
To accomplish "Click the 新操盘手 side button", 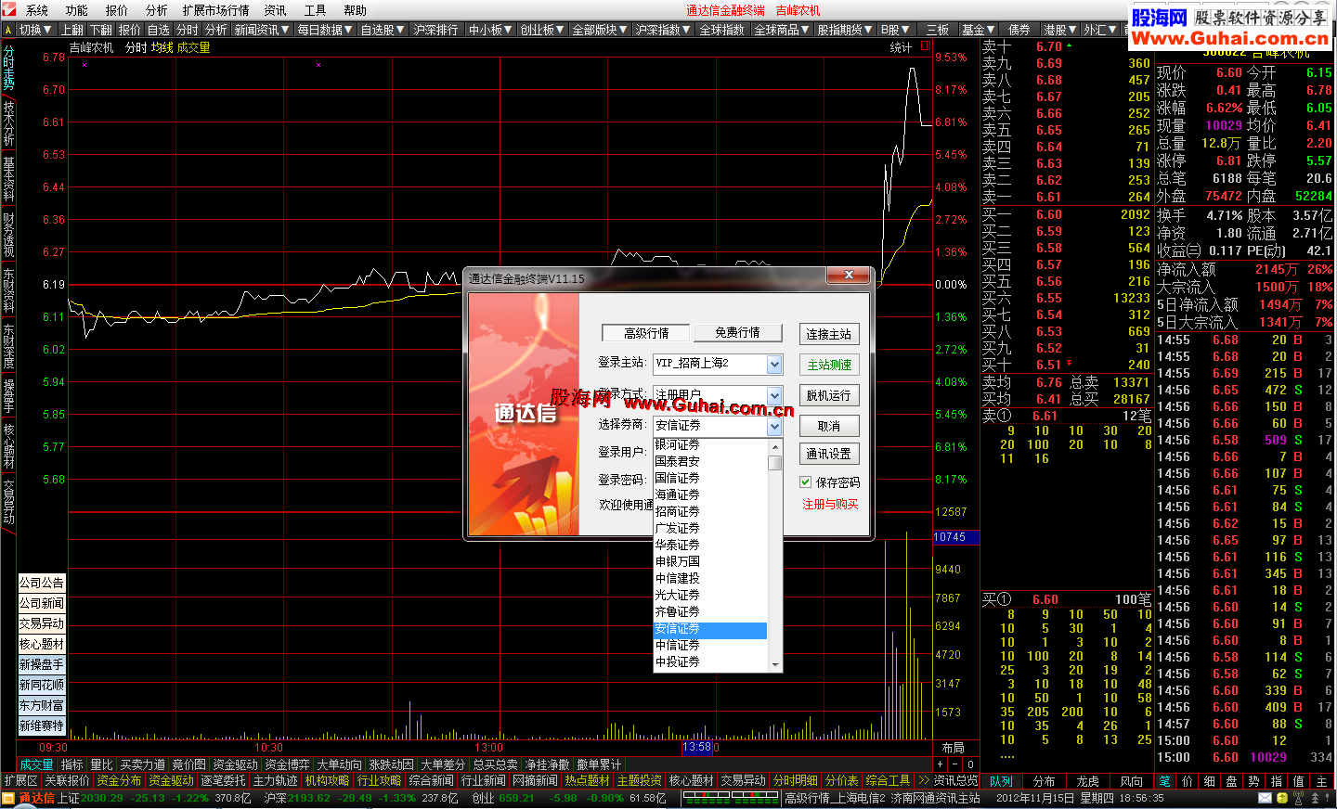I will click(x=42, y=664).
